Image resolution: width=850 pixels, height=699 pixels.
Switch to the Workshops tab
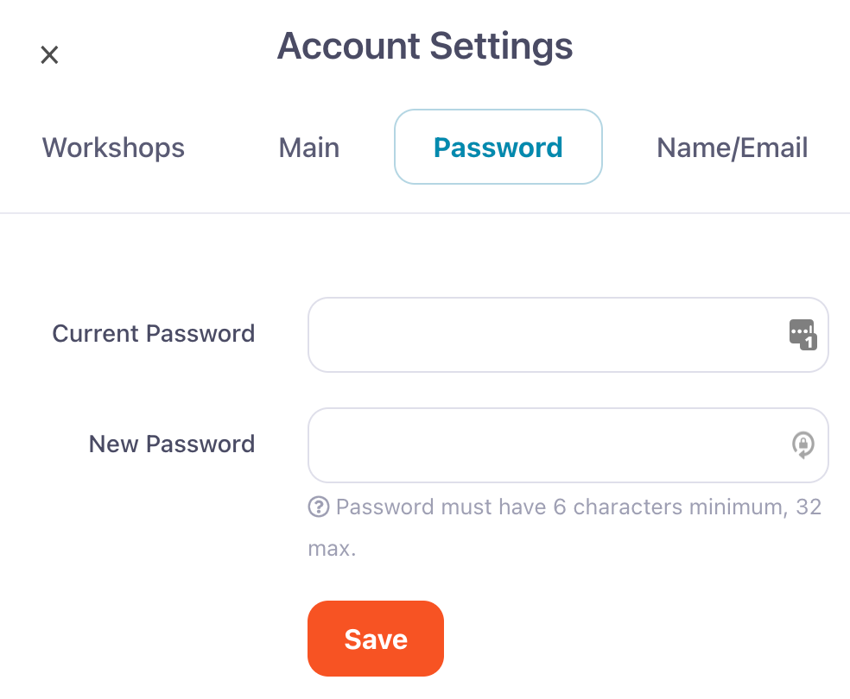click(113, 148)
